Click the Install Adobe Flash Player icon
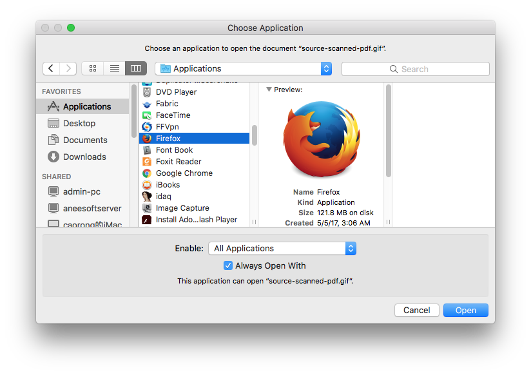The width and height of the screenshot is (531, 375). (x=147, y=220)
